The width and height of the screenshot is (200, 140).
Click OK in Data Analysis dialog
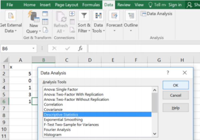point(176,85)
